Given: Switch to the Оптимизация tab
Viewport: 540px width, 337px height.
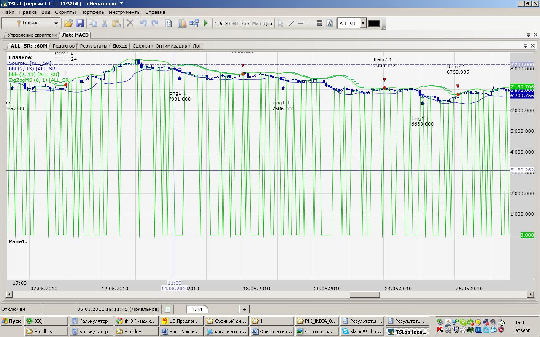Looking at the screenshot, I should pyautogui.click(x=171, y=46).
